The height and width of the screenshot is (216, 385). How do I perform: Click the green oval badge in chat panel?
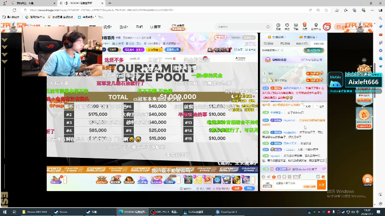click(x=314, y=50)
